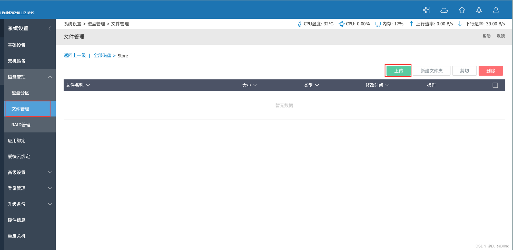Click the 暂无数据 empty table message
The width and height of the screenshot is (513, 250).
pyautogui.click(x=284, y=105)
